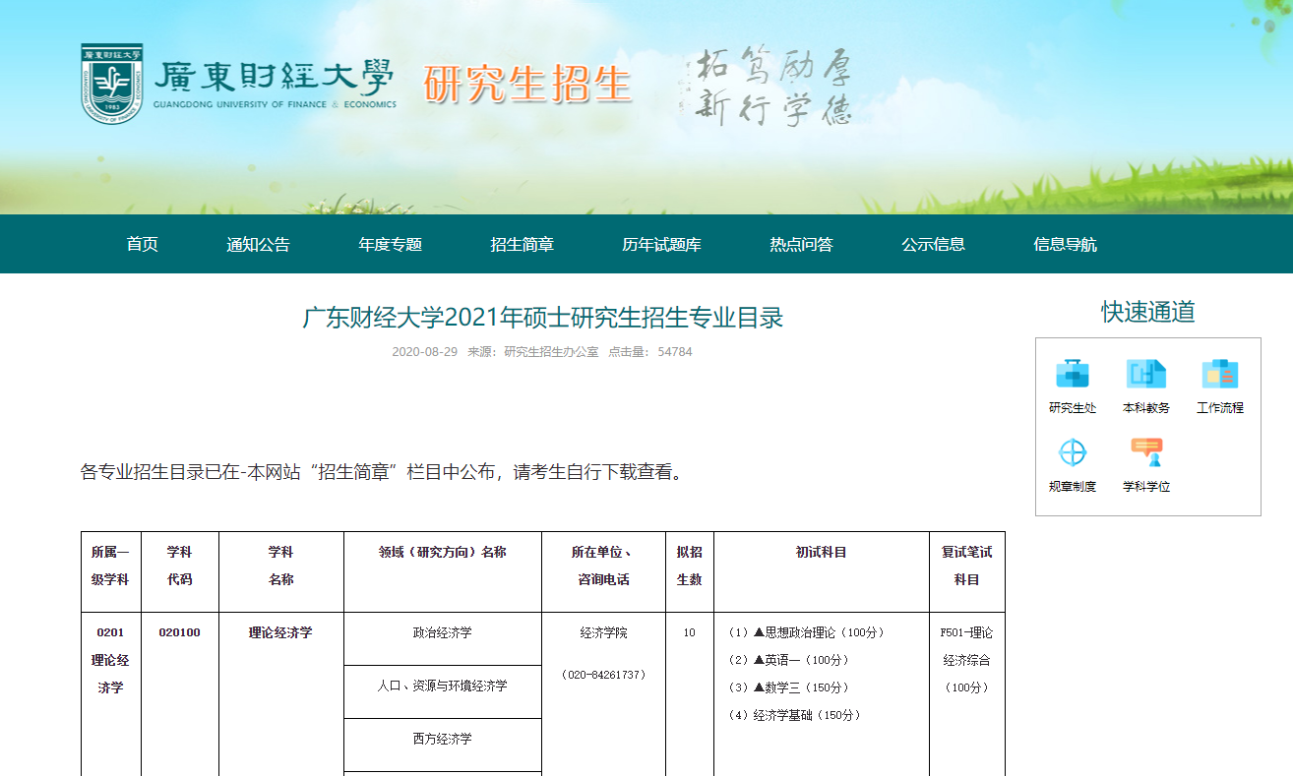Select 年度专题 in navigation bar
Viewport: 1293px width, 776px height.
(x=391, y=245)
